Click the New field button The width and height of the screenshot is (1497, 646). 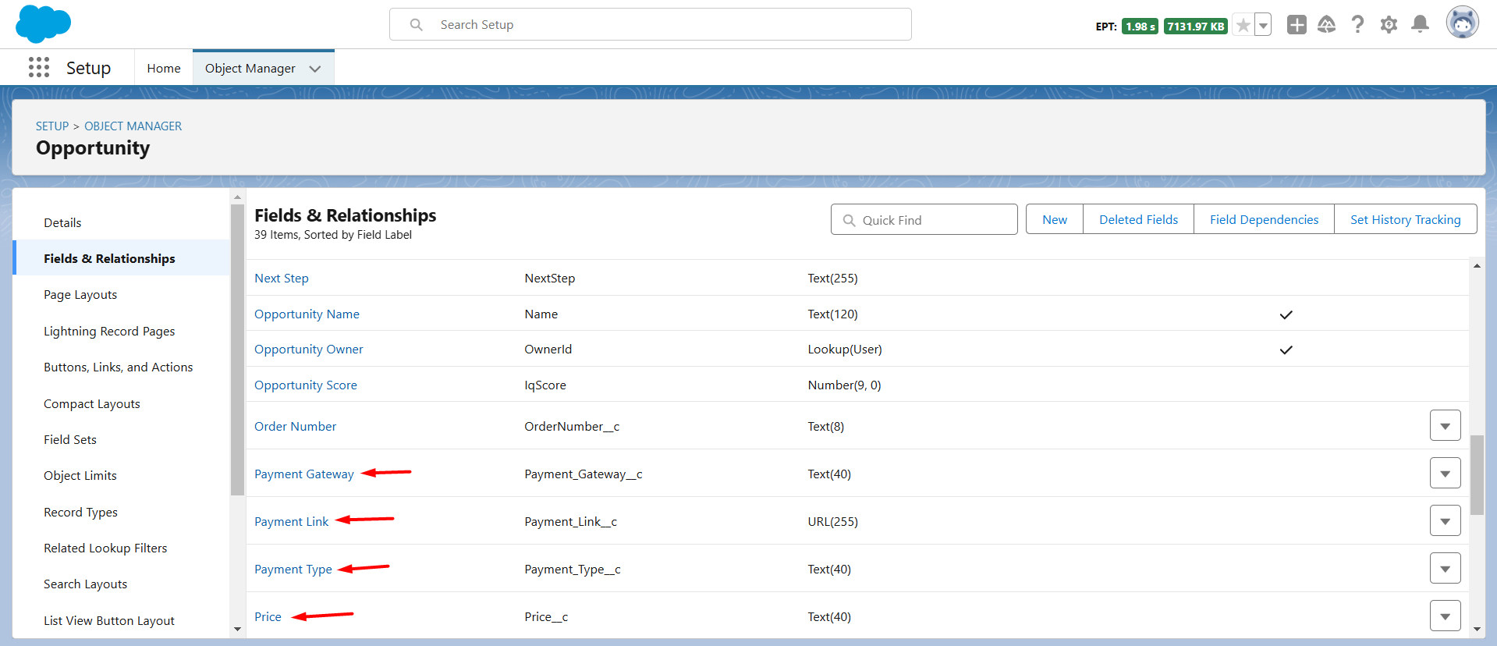tap(1055, 219)
